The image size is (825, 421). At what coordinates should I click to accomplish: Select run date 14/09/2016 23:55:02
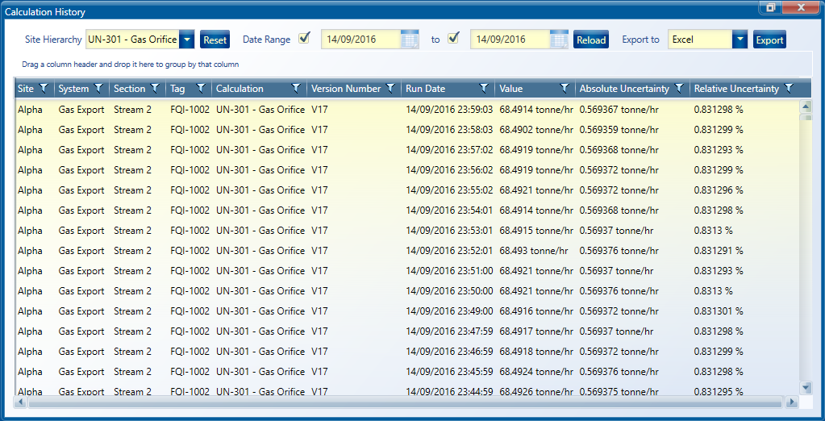(x=449, y=190)
